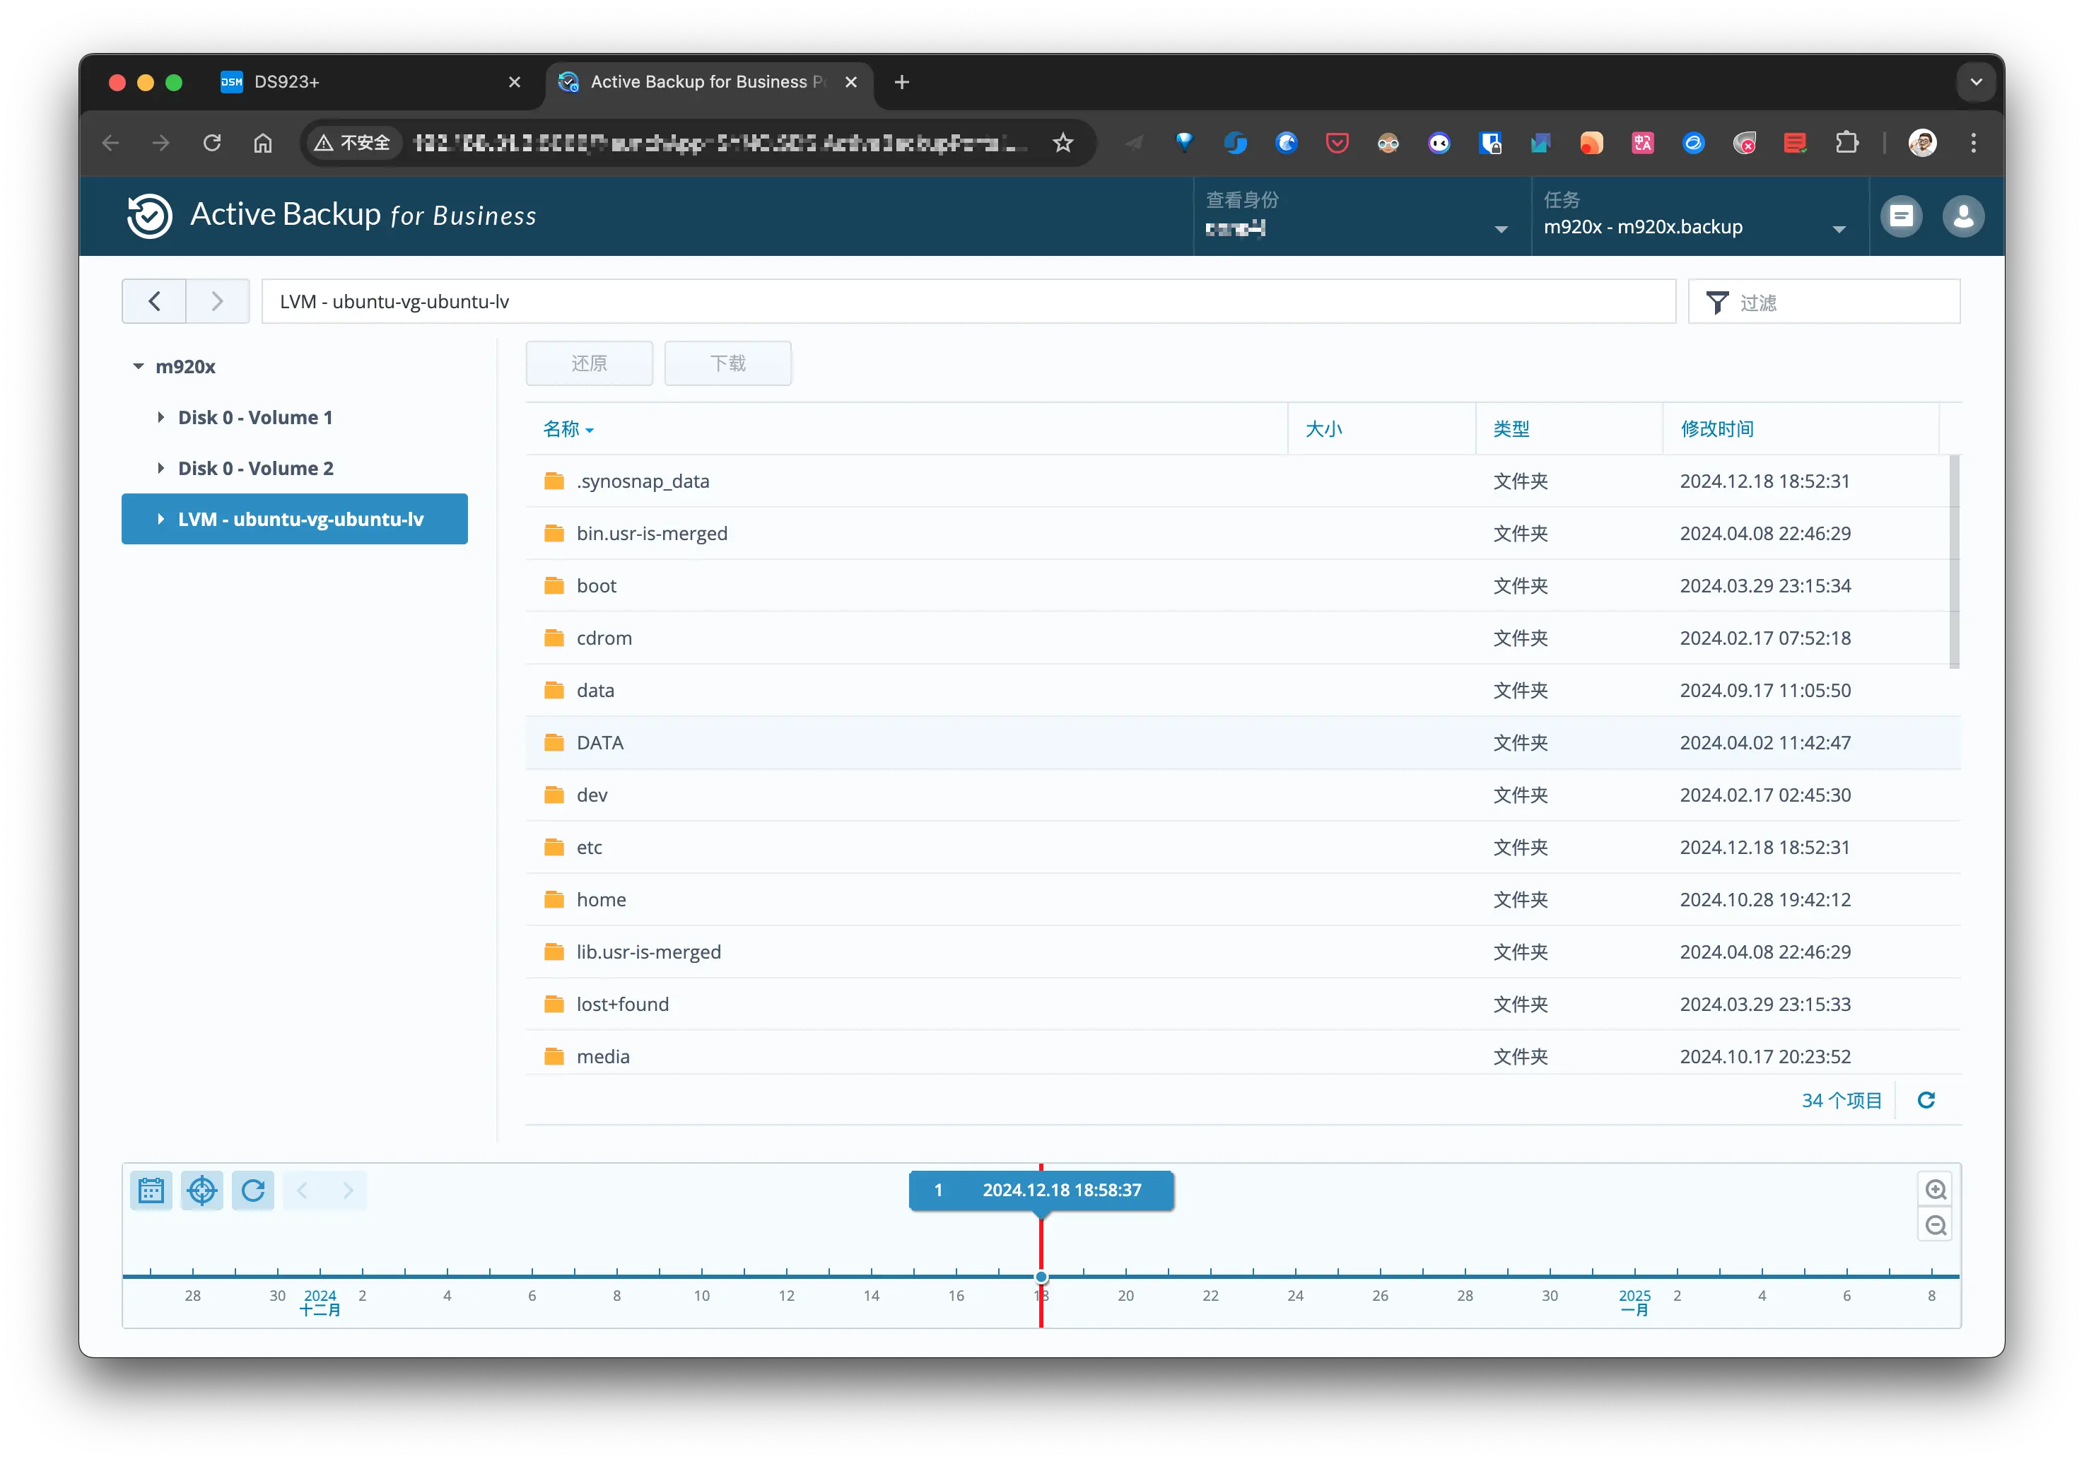Screen dimensions: 2084x1462
Task: Click the backup version marker on the timeline
Action: [x=1041, y=1277]
